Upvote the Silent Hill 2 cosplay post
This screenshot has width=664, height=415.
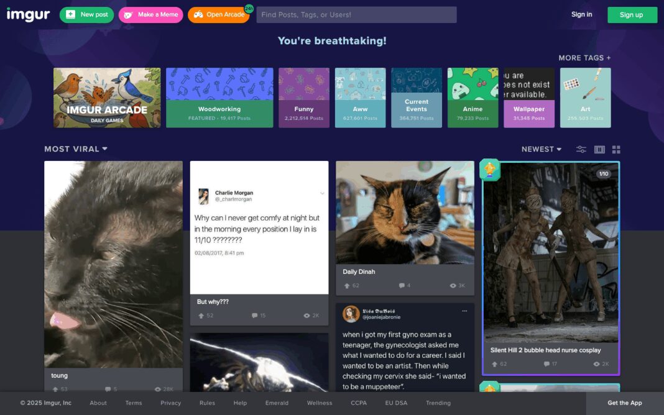pyautogui.click(x=494, y=364)
